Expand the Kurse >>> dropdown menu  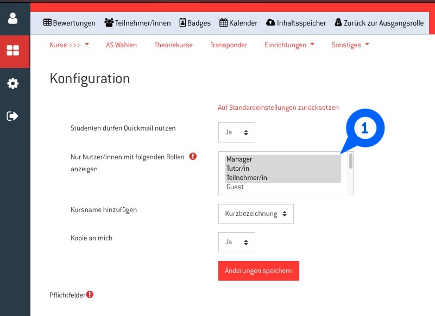click(x=69, y=45)
